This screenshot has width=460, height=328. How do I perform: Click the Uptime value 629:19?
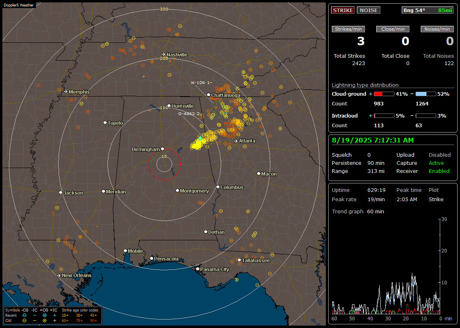pos(376,190)
